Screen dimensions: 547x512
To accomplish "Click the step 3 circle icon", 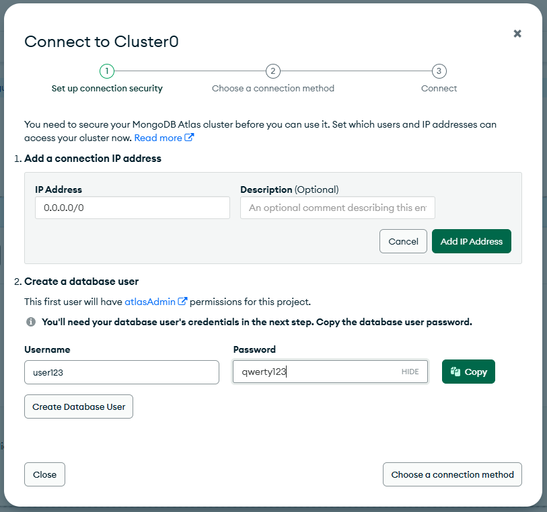I will [x=439, y=71].
